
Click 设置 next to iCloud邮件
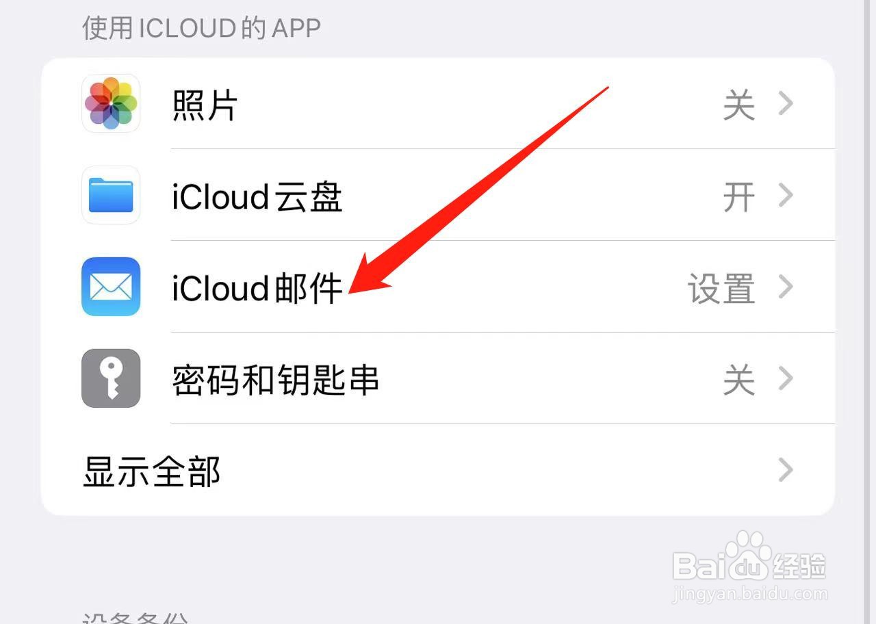click(721, 289)
